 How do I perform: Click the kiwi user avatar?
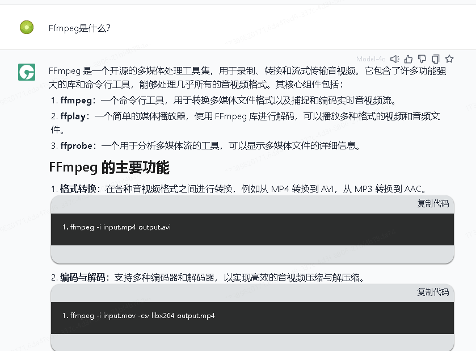(26, 27)
